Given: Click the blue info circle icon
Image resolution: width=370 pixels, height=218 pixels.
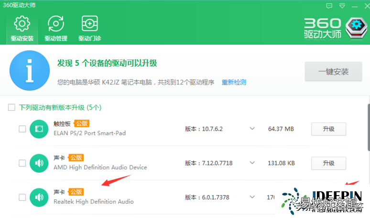Looking at the screenshot, I should tap(30, 71).
